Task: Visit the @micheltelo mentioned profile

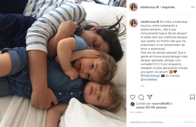Action: pos(149,80)
